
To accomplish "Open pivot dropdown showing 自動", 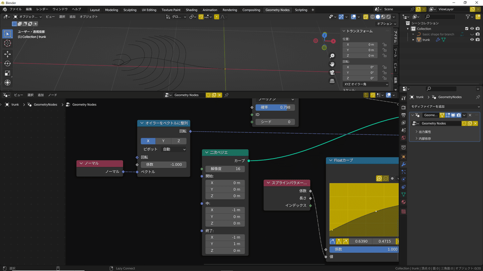I will [x=173, y=149].
